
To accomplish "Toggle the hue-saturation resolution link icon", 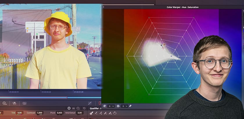I will tap(130, 106).
